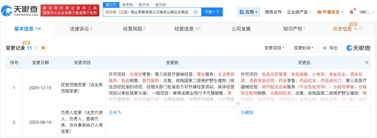Click the 2025-06-10 date cell
This screenshot has width=377, height=138.
coord(40,122)
